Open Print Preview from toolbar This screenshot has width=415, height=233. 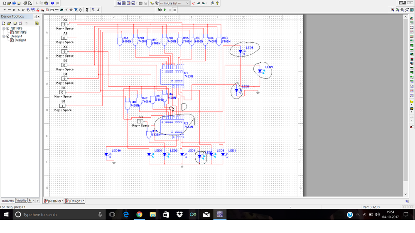point(30,3)
